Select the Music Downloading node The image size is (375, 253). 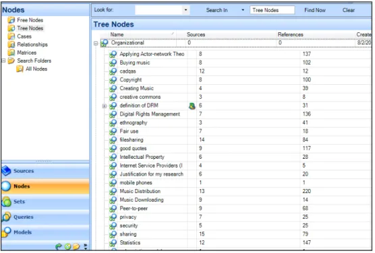[142, 201]
